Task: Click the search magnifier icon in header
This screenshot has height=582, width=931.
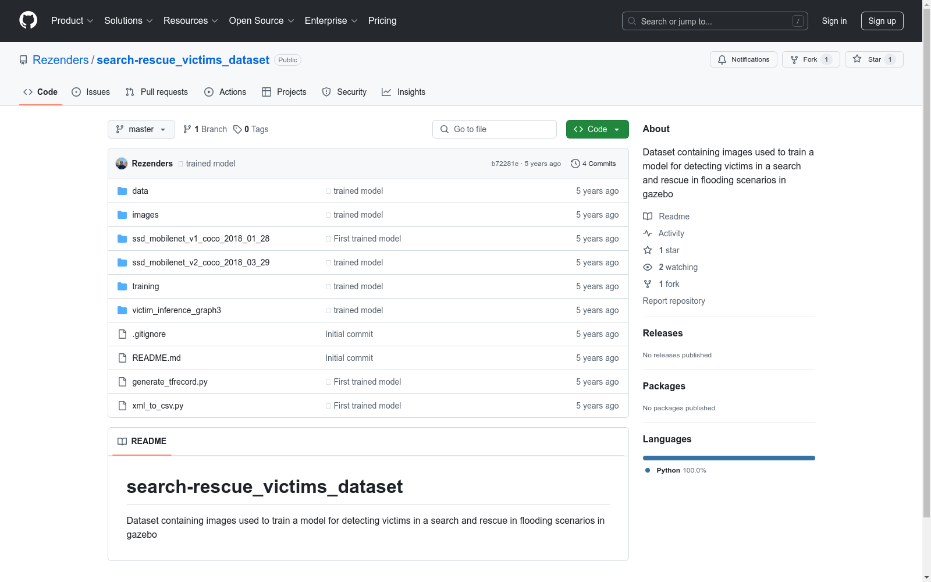Action: 632,21
